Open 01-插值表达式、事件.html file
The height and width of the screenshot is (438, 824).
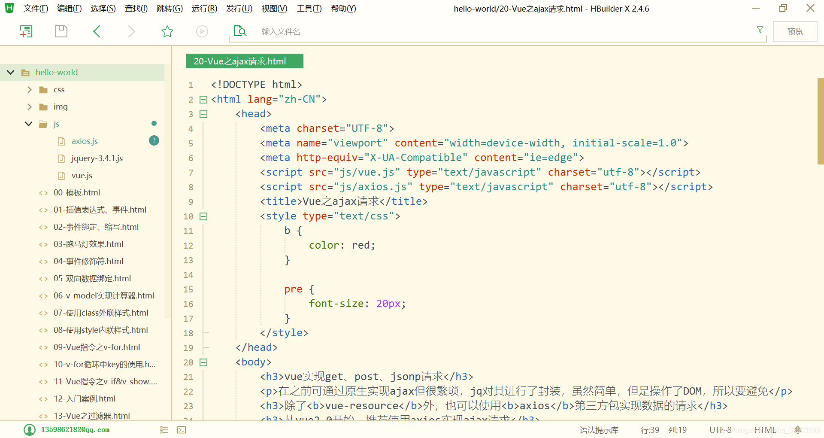[x=100, y=210]
